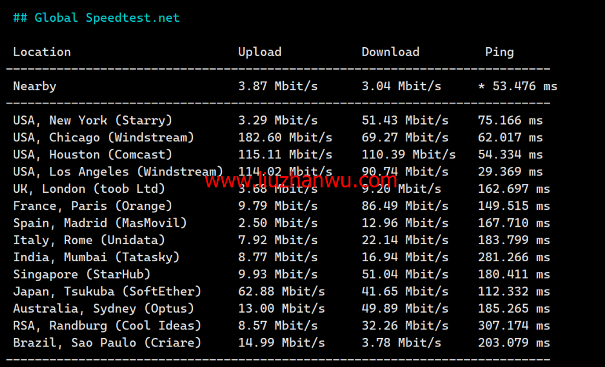Select "Brazil, Sao Paulo (Criare)" row label

tap(107, 343)
